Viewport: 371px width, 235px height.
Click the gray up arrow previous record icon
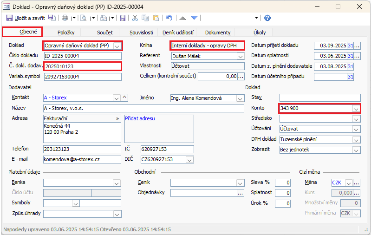point(182,18)
